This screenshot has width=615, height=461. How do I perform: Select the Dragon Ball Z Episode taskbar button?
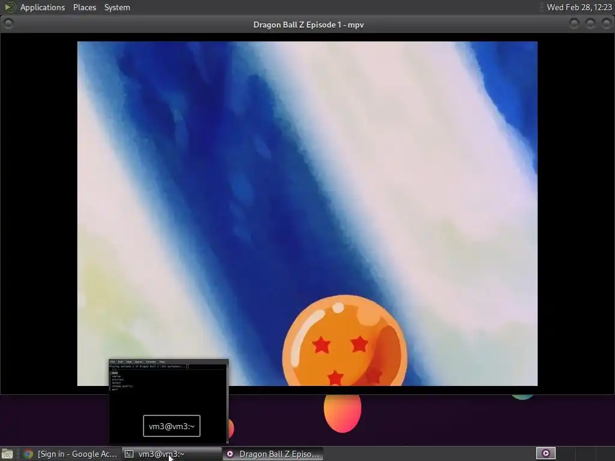tap(273, 454)
